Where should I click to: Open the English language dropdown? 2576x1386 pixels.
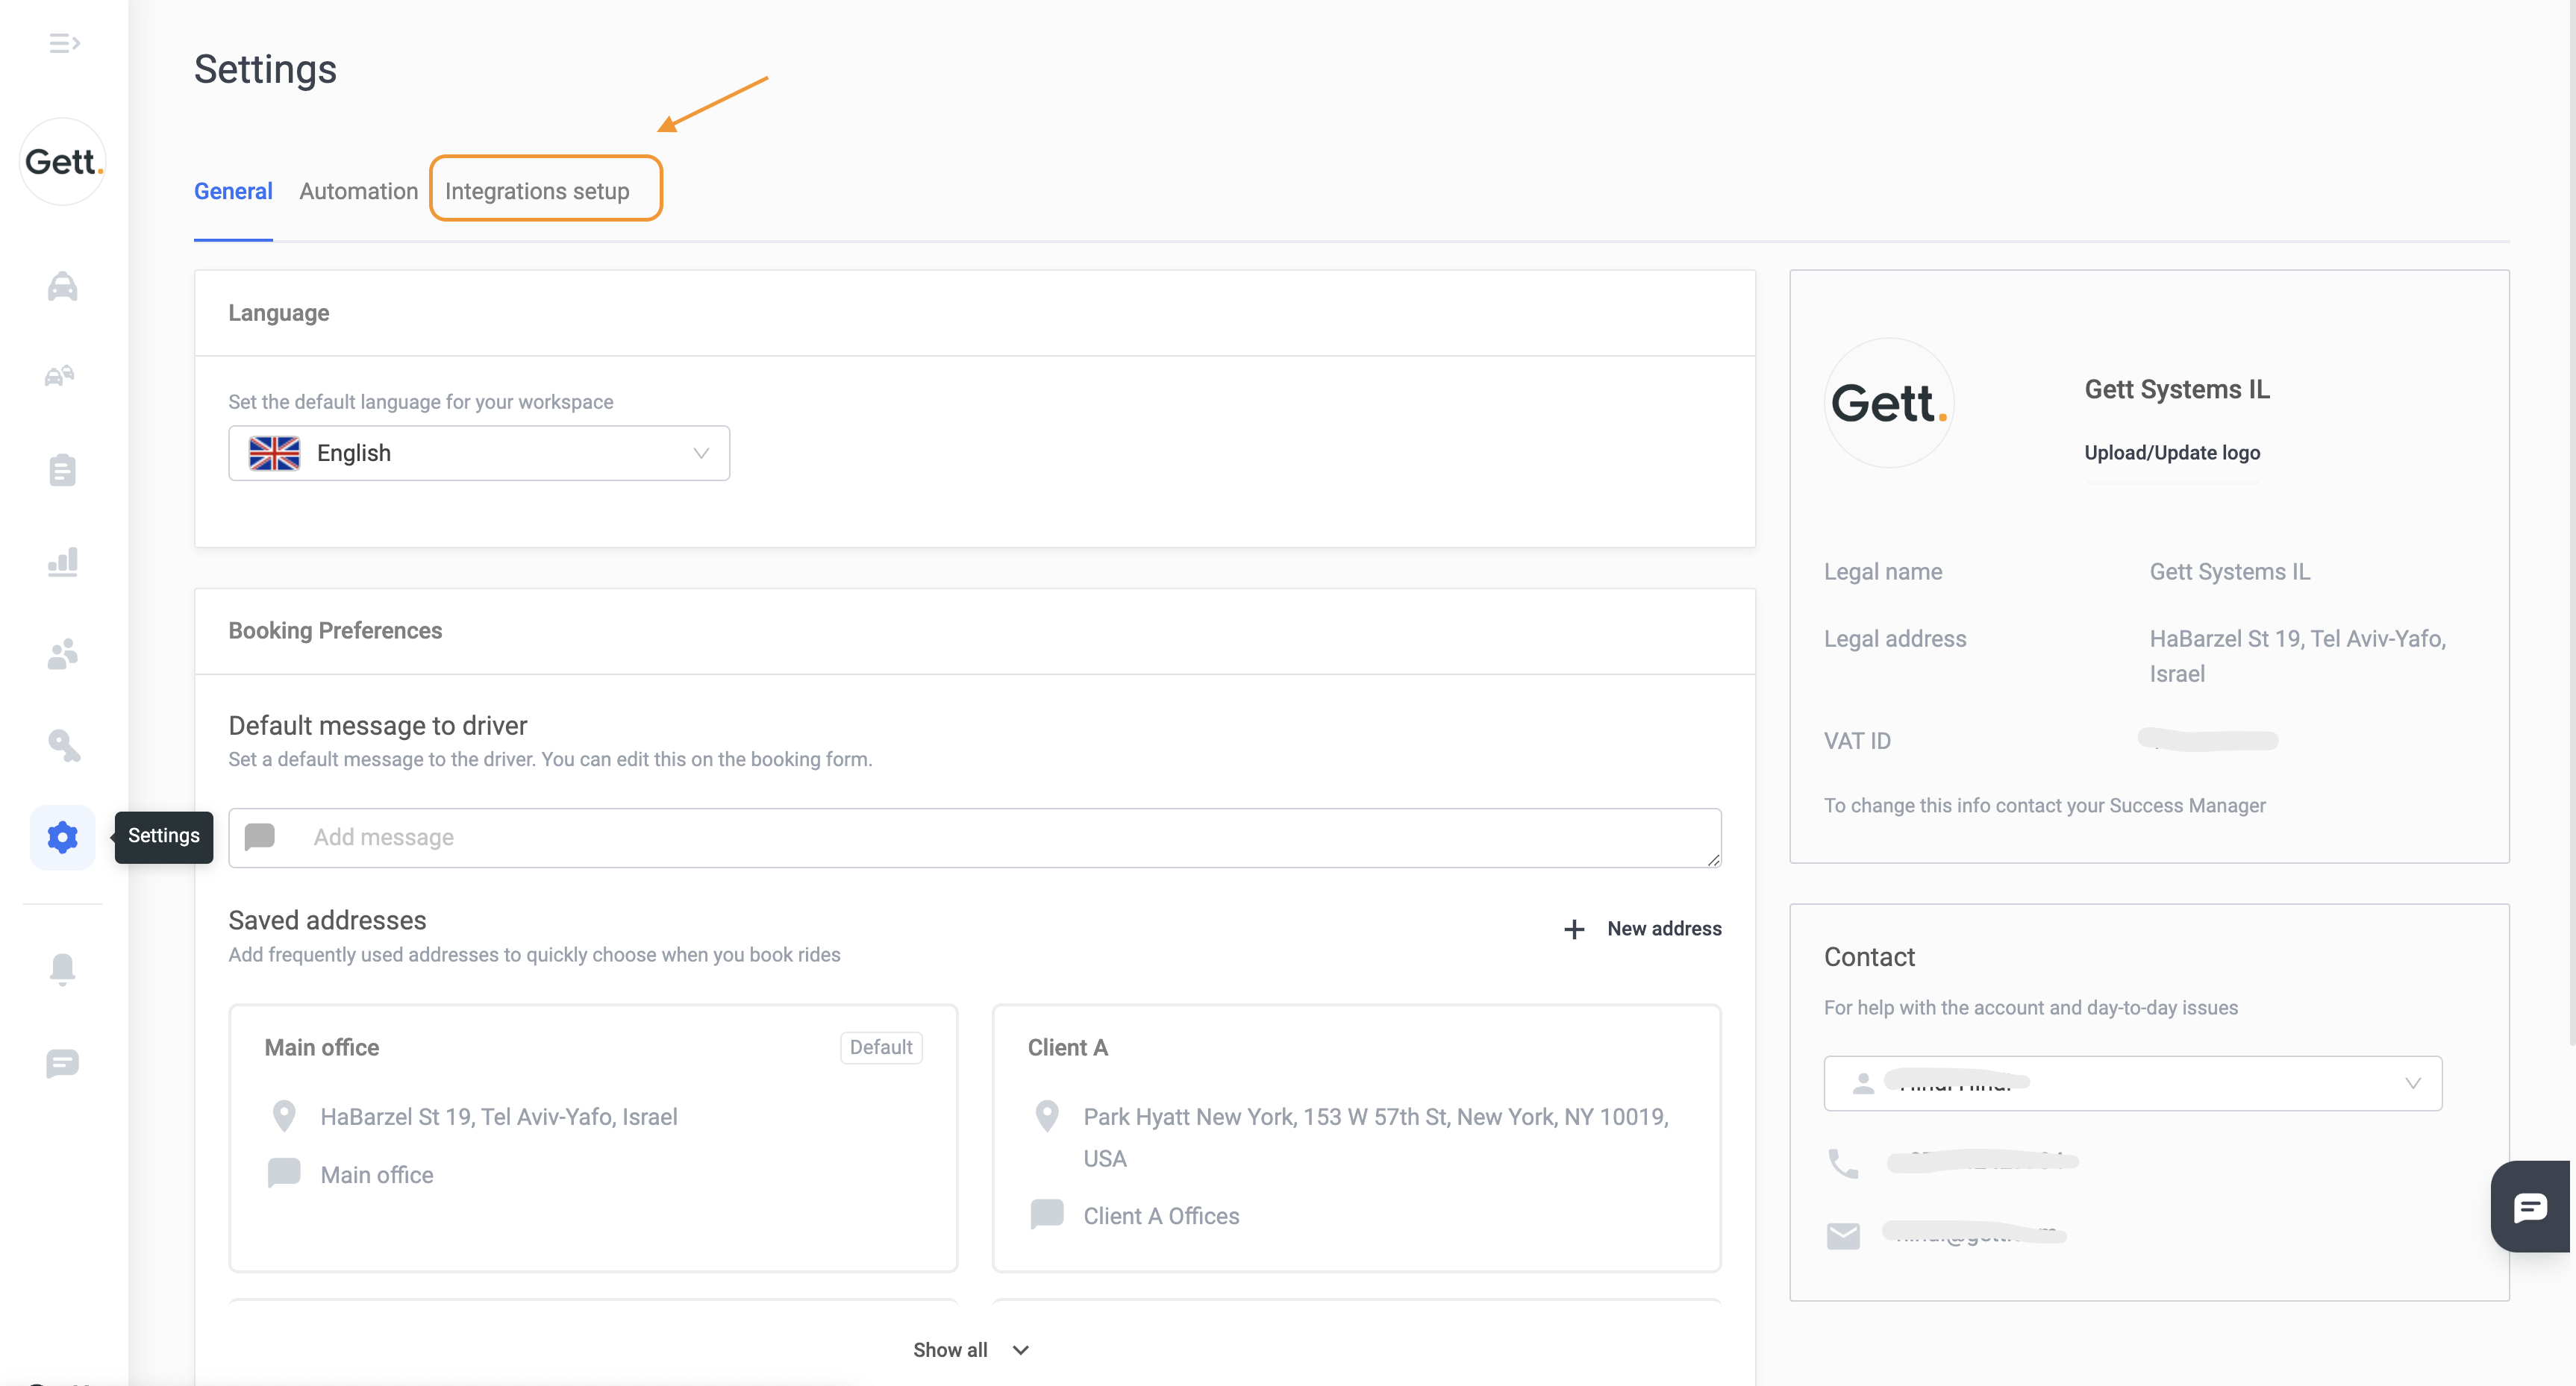click(479, 454)
